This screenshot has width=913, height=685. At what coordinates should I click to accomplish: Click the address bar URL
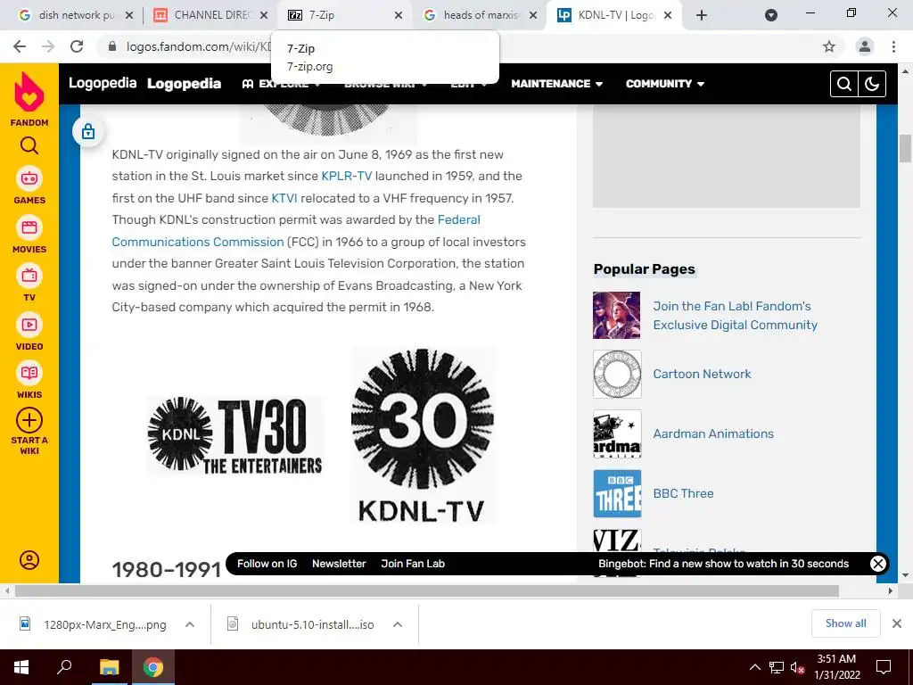click(198, 46)
